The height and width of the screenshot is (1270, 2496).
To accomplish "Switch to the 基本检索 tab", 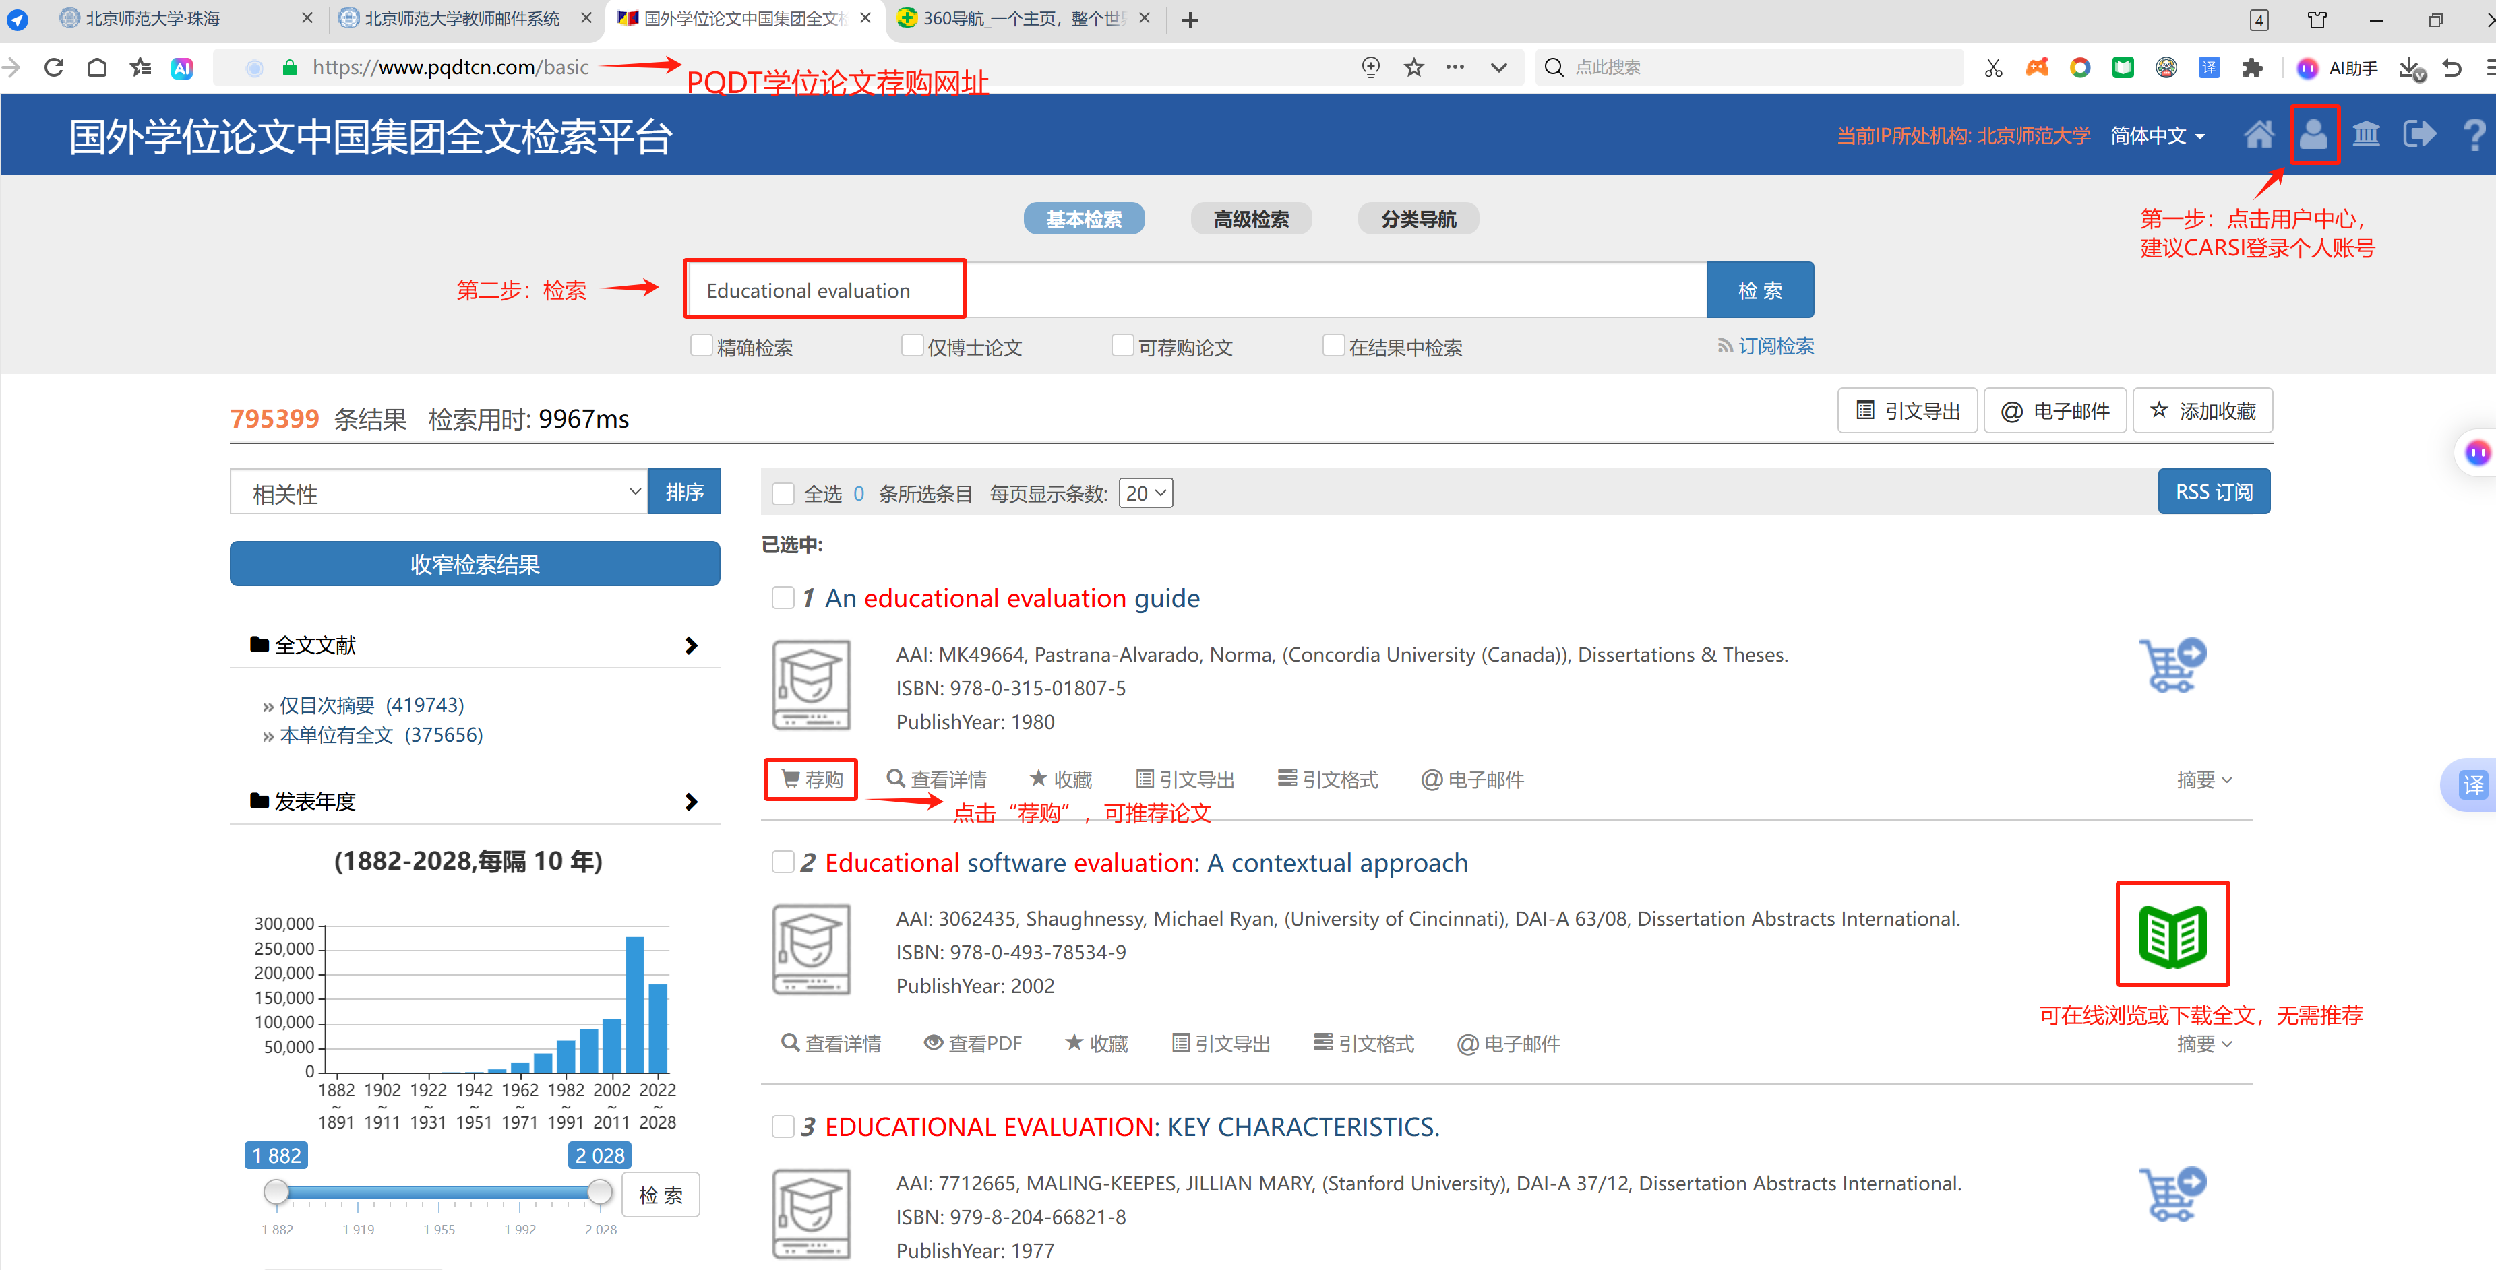I will pos(1083,219).
